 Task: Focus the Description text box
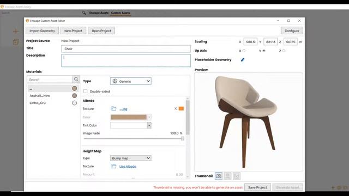click(126, 60)
